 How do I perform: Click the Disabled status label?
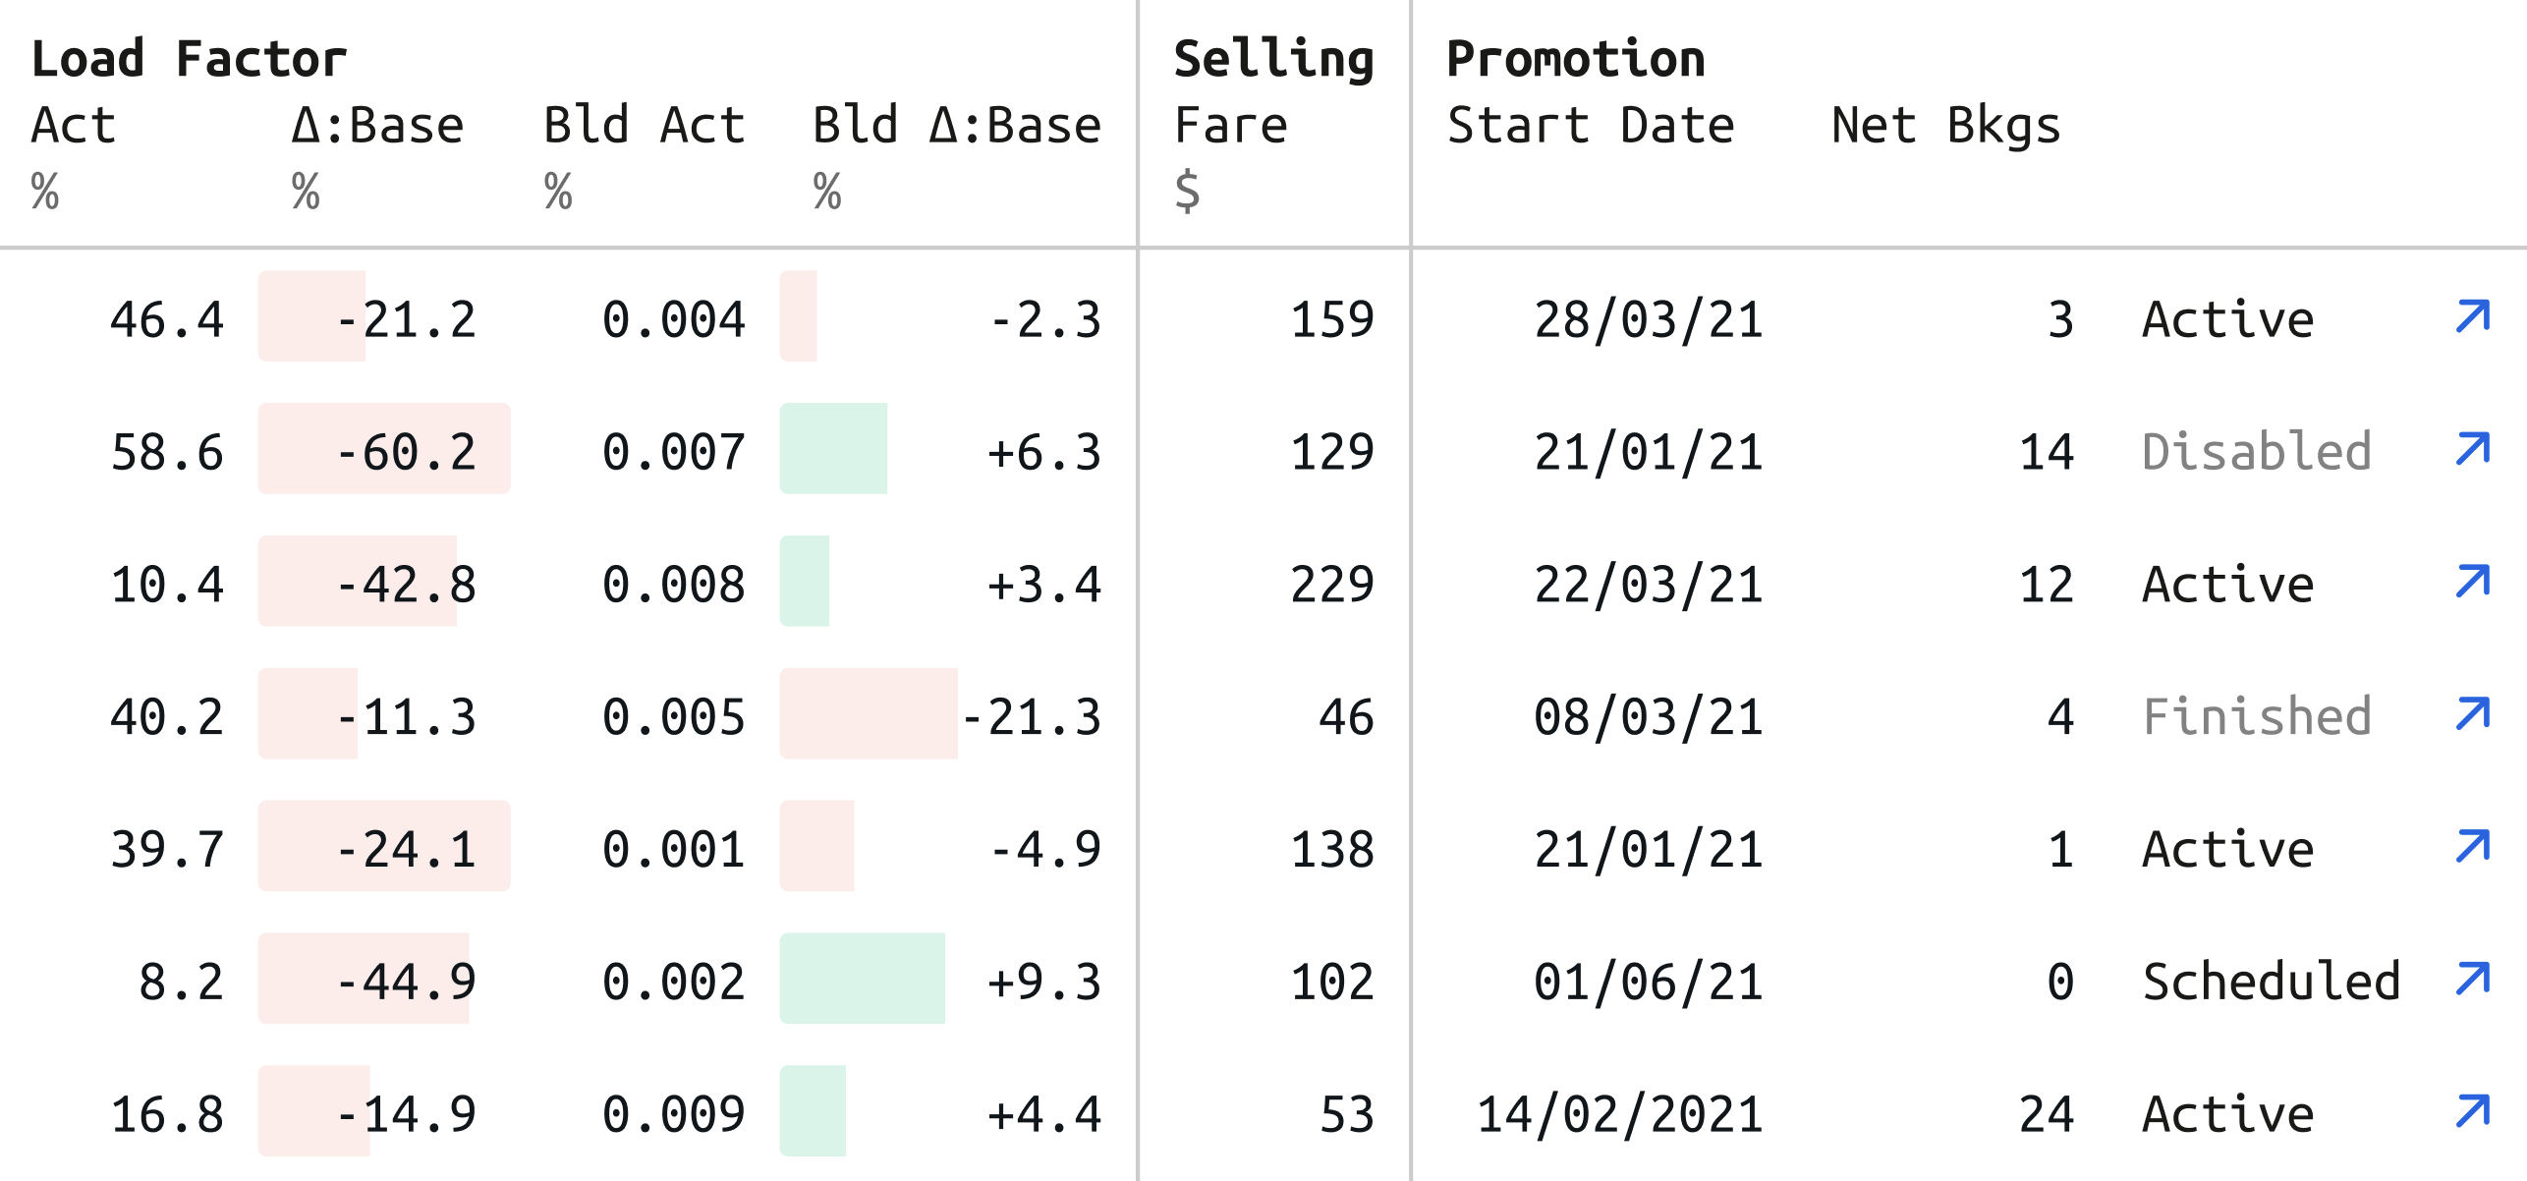pyautogui.click(x=2256, y=452)
